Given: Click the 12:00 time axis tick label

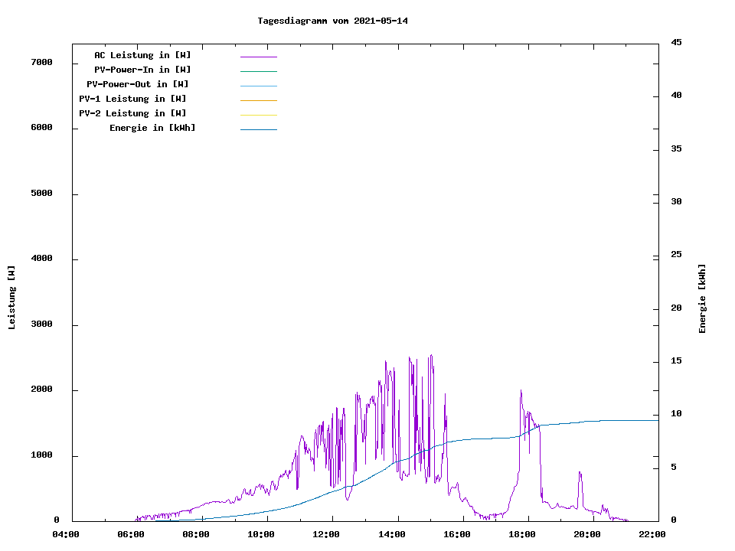Looking at the screenshot, I should tap(326, 534).
